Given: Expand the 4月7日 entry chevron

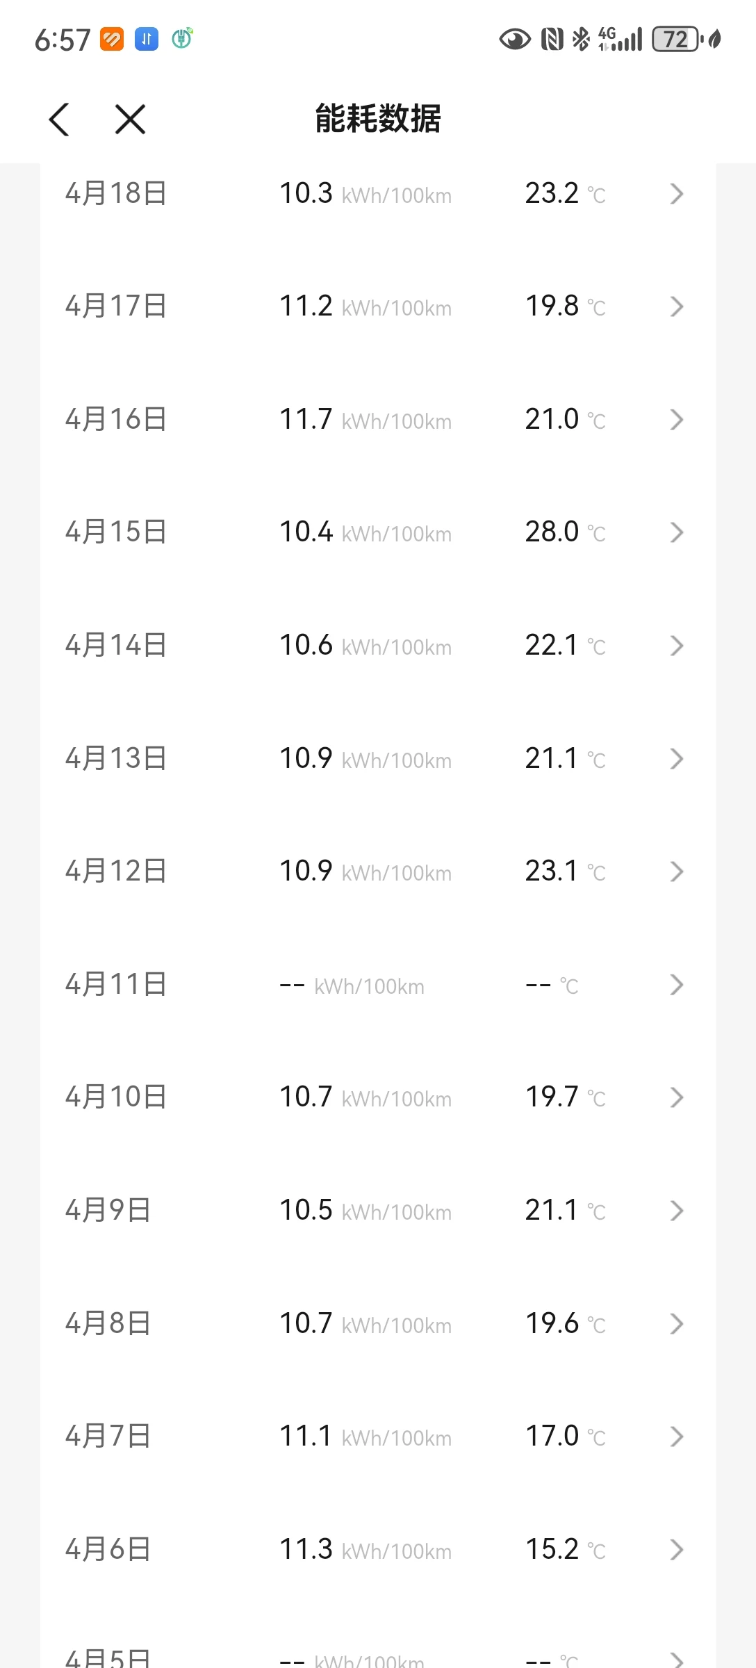Looking at the screenshot, I should click(676, 1437).
